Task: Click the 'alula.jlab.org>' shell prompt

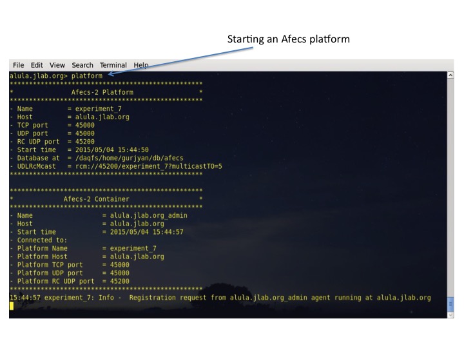Action: coord(39,76)
